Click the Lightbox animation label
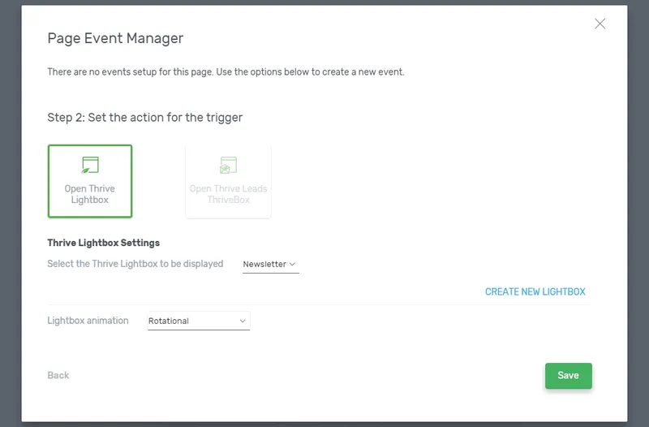Viewport: 649px width, 427px height. tap(88, 321)
